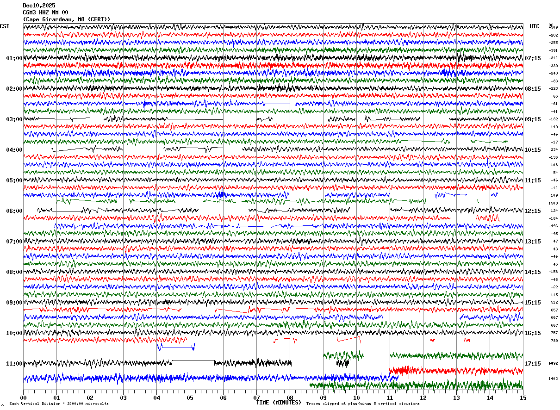Click the Dec10,2025 date header
This screenshot has height=410, width=560.
click(39, 6)
